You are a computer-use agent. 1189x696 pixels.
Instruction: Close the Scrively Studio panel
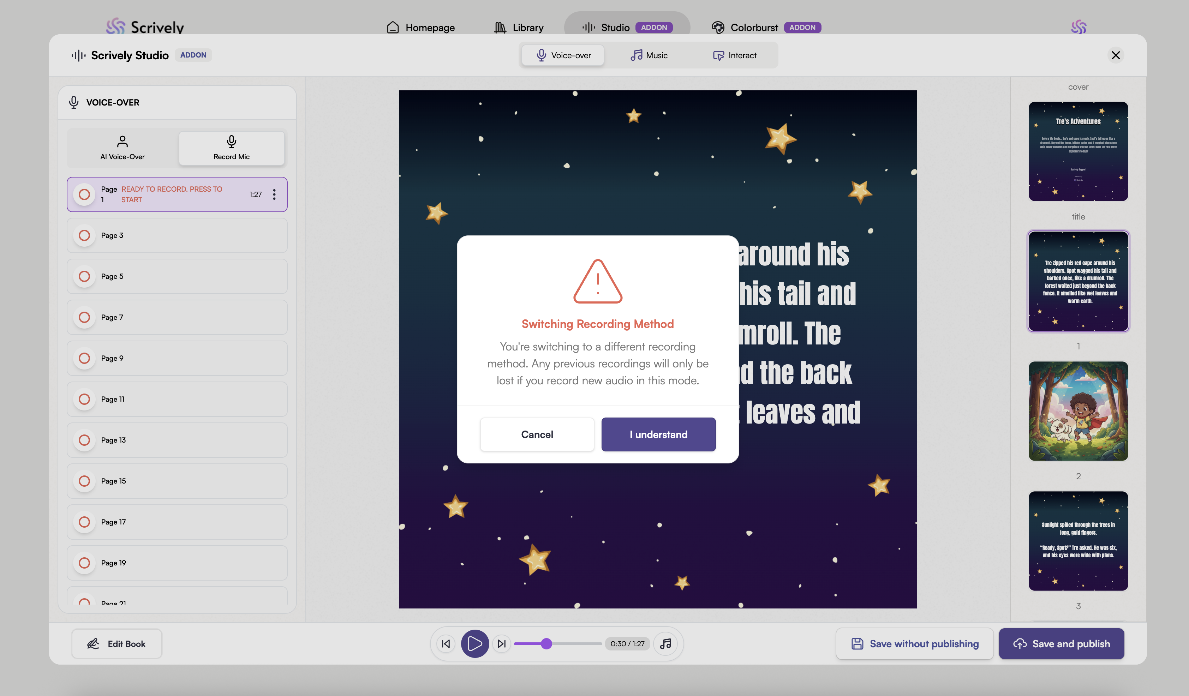[1116, 55]
